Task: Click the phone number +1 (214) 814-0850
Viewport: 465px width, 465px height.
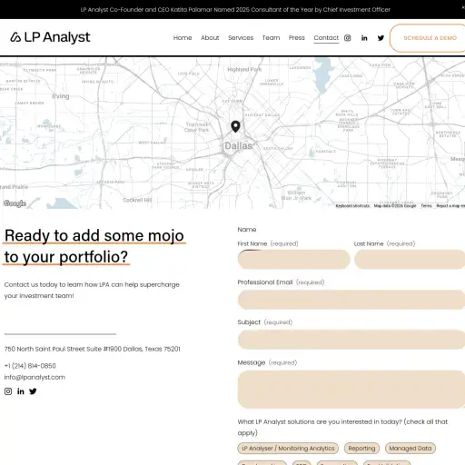Action: (x=30, y=366)
